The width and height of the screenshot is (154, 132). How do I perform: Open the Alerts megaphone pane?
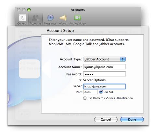[63, 20]
